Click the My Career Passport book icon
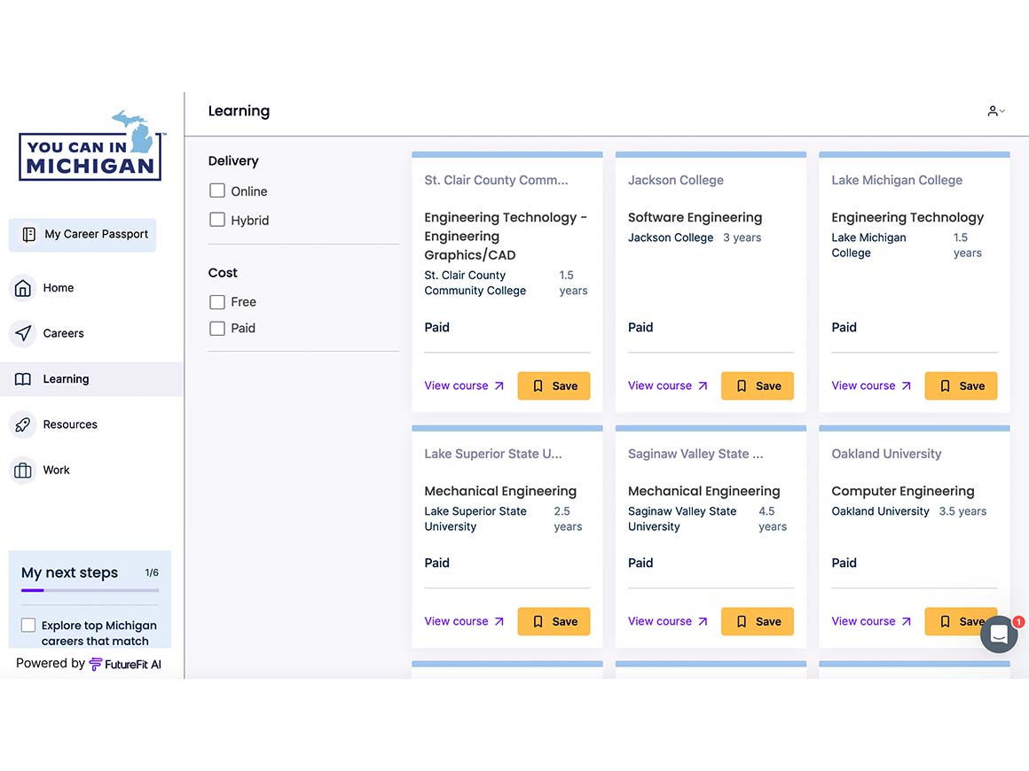The width and height of the screenshot is (1029, 771). tap(29, 235)
